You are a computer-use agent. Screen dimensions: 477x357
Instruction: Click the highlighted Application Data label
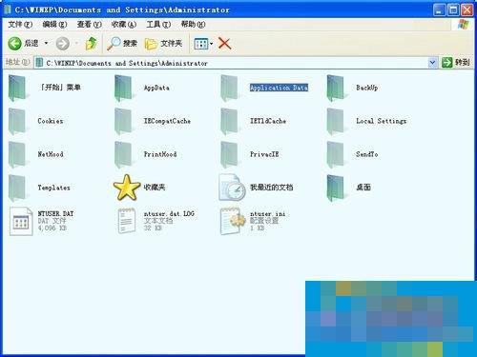pos(279,88)
